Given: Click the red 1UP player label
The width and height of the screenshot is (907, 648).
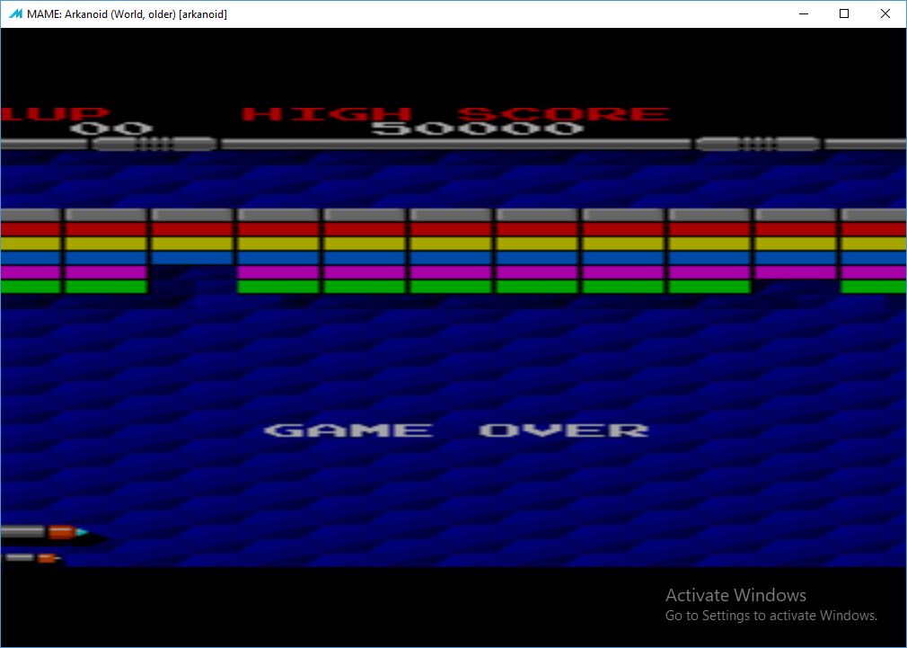Looking at the screenshot, I should 55,113.
